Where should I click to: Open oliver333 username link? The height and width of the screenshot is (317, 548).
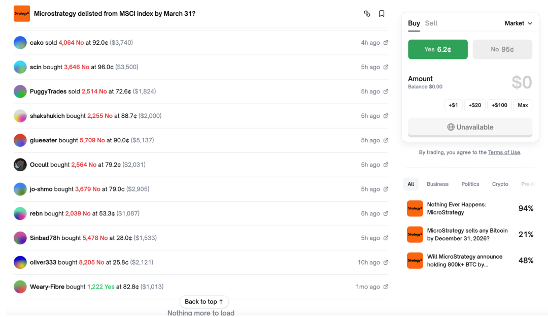click(x=43, y=263)
